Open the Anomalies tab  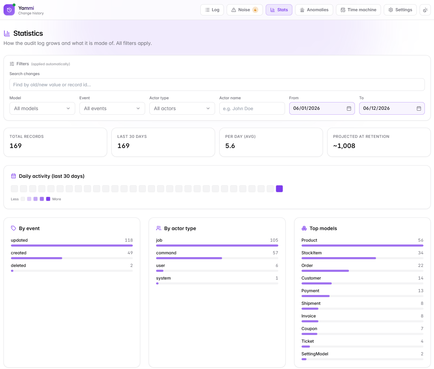click(x=314, y=10)
